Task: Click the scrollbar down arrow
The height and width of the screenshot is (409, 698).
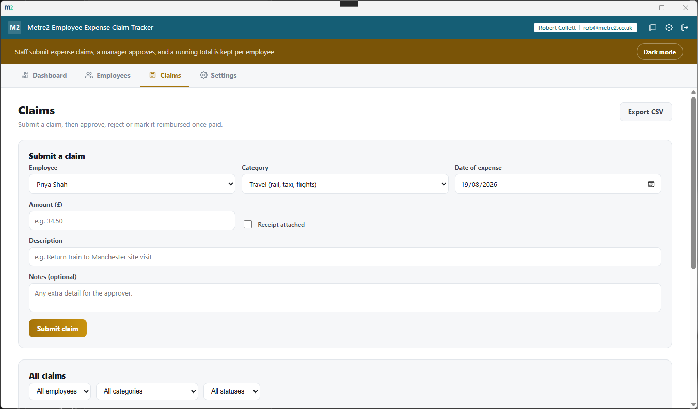Action: click(x=693, y=404)
